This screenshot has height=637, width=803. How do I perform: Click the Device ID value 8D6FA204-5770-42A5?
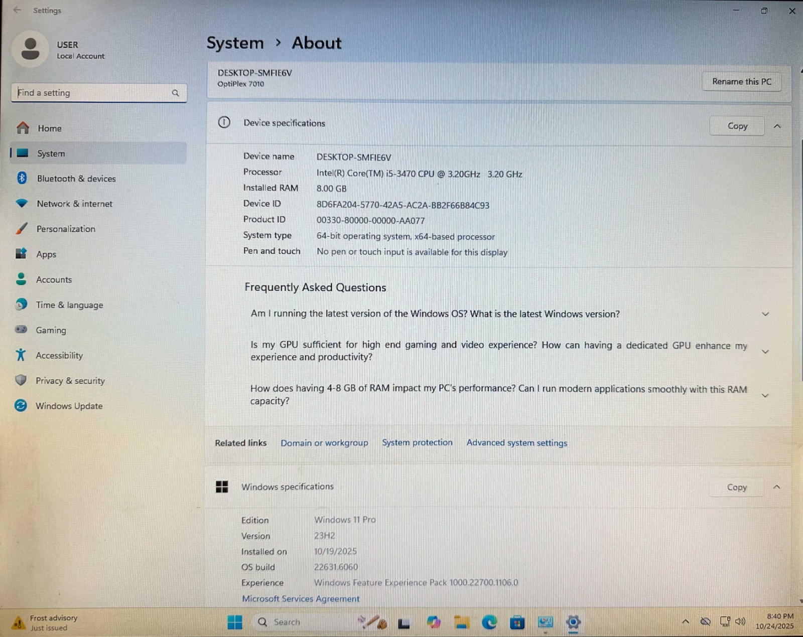pyautogui.click(x=403, y=205)
